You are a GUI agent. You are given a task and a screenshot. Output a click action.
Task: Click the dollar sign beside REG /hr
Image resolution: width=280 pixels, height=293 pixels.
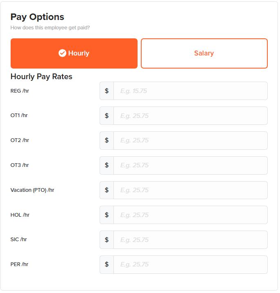tap(107, 91)
